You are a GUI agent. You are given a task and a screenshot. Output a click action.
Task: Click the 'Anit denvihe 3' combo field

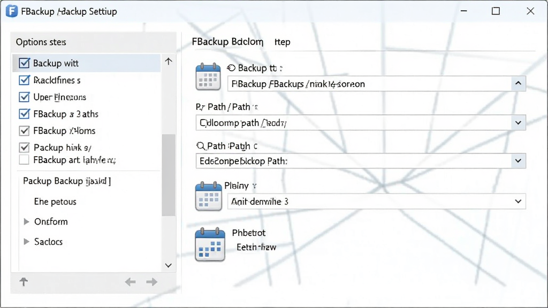[x=377, y=202]
